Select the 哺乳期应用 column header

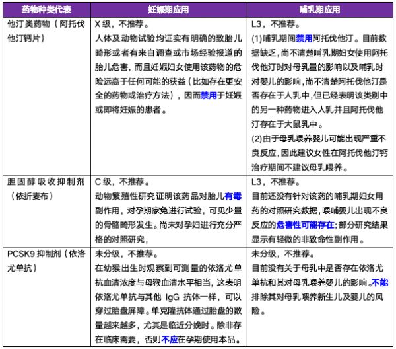(319, 11)
